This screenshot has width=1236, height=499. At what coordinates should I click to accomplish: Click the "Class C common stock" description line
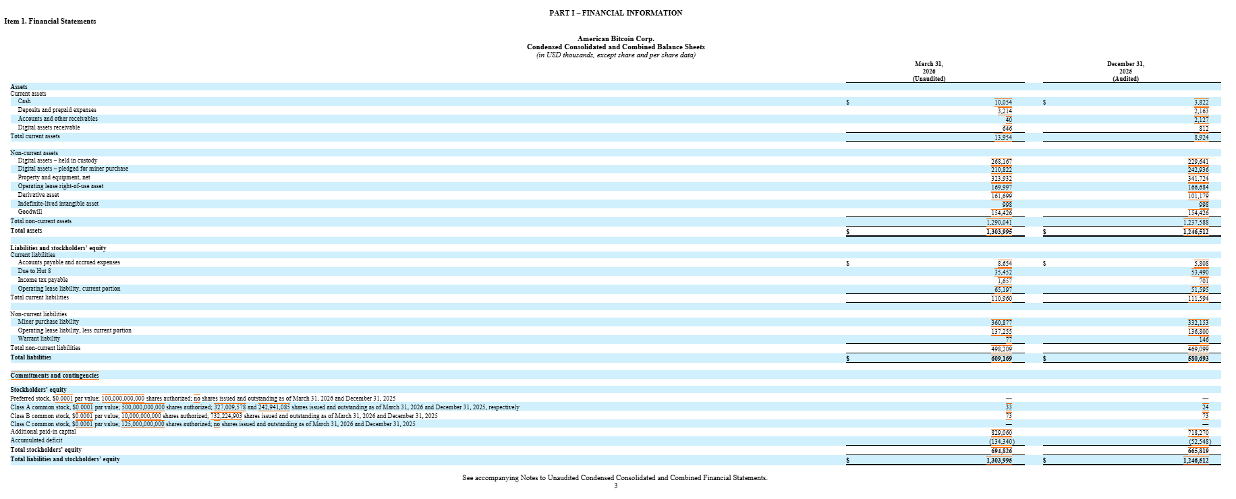click(x=213, y=424)
